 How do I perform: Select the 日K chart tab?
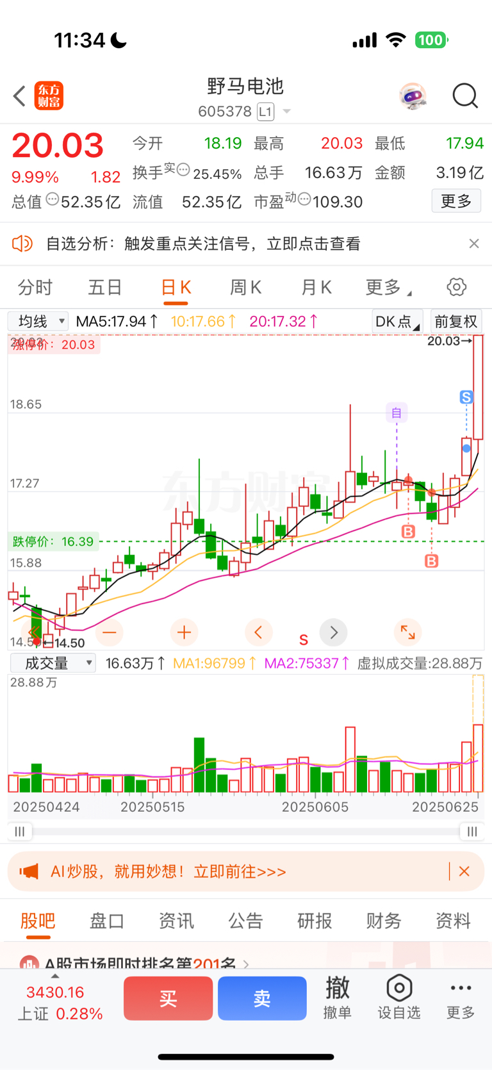[x=176, y=287]
